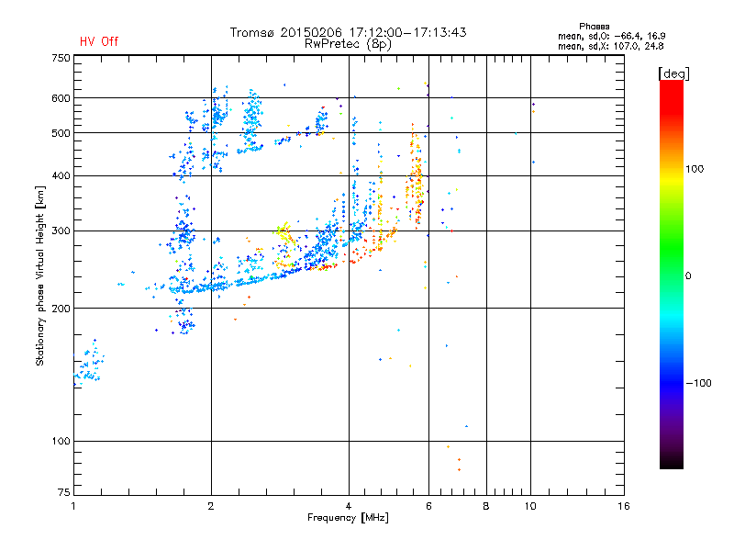The image size is (734, 551).
Task: Click the x-axis label '10'
Action: 530,506
